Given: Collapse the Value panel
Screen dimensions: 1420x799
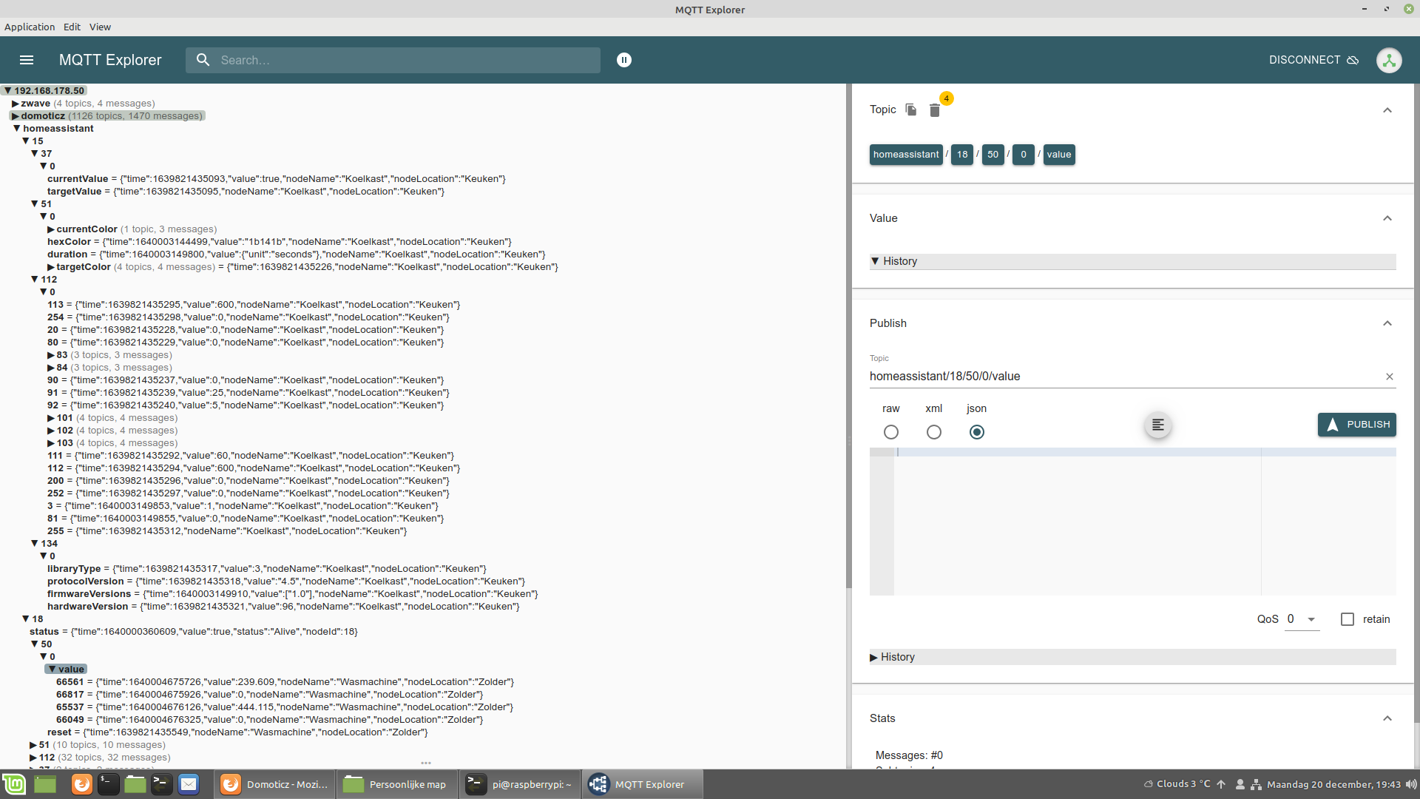Looking at the screenshot, I should coord(1387,218).
